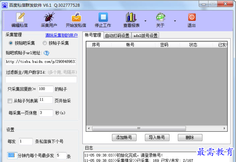Click the blue question mark help icon
236x162 pixels.
point(46,53)
